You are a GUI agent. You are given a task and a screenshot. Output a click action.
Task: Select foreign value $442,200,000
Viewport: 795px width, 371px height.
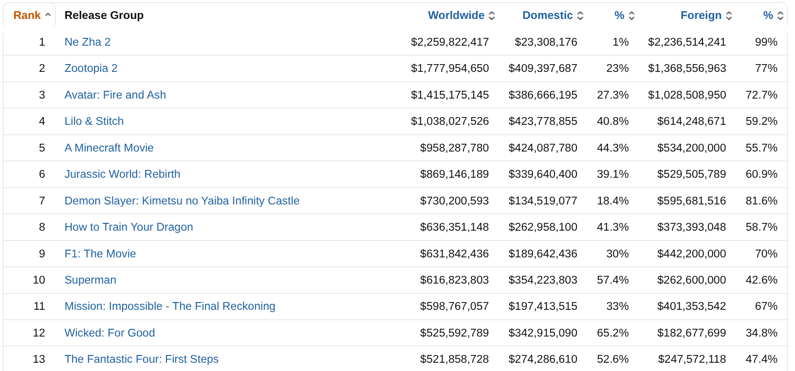point(691,254)
